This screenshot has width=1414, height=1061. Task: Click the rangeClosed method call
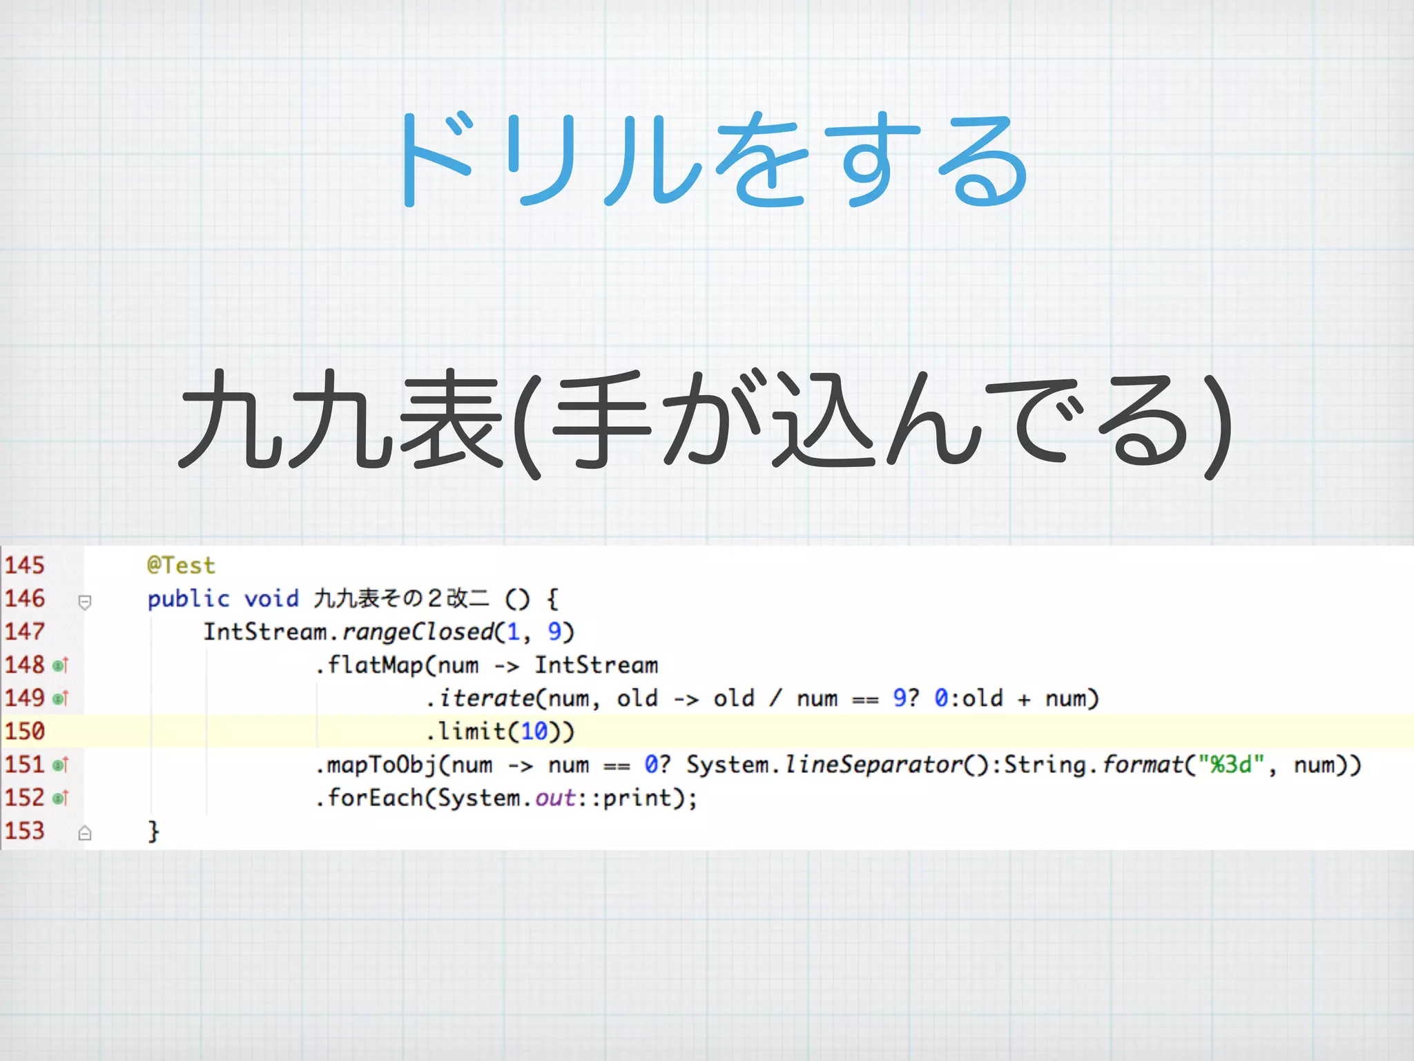(x=418, y=632)
